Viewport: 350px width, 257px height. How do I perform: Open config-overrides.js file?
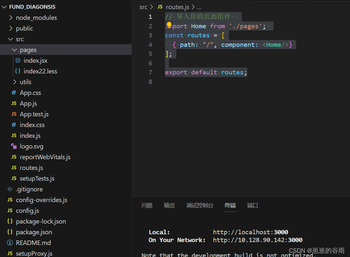42,200
